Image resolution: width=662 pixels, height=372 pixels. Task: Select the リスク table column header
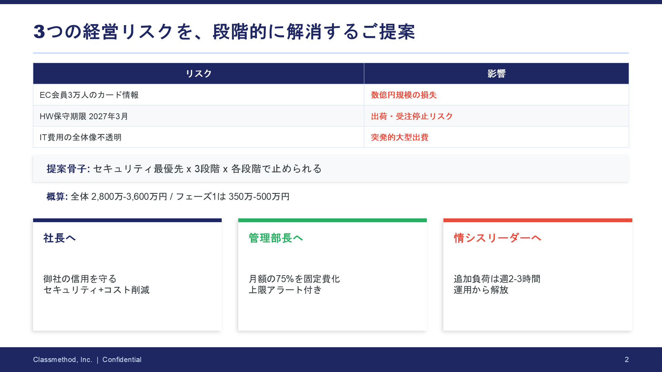coord(198,73)
